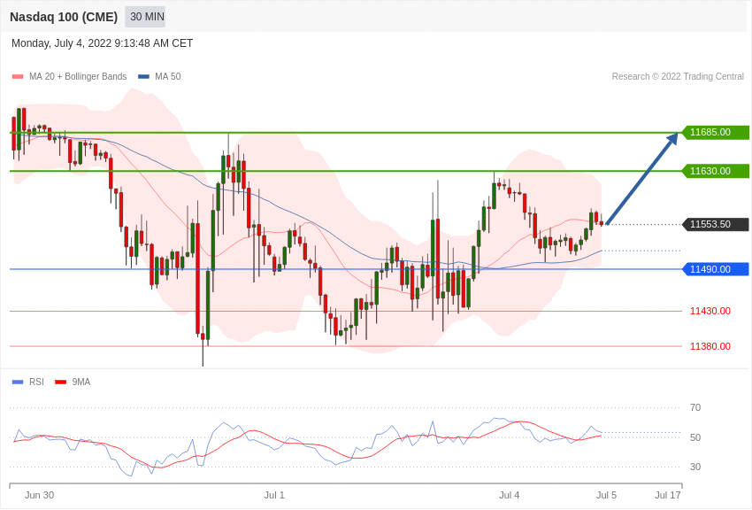Click the 9MA legend label
Image resolution: width=752 pixels, height=510 pixels.
[x=81, y=382]
